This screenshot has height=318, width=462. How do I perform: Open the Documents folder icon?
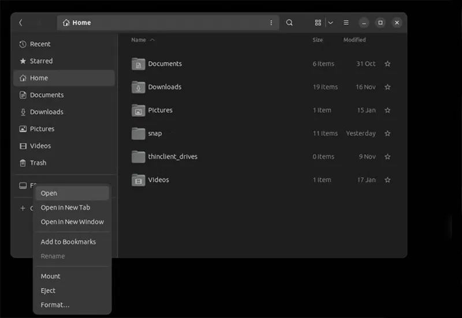coord(138,64)
